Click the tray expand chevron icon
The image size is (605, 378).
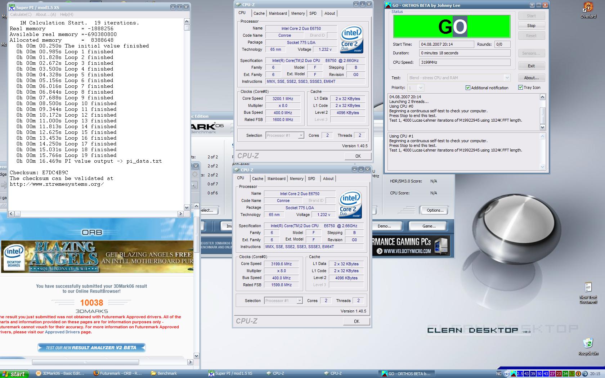[x=506, y=374]
